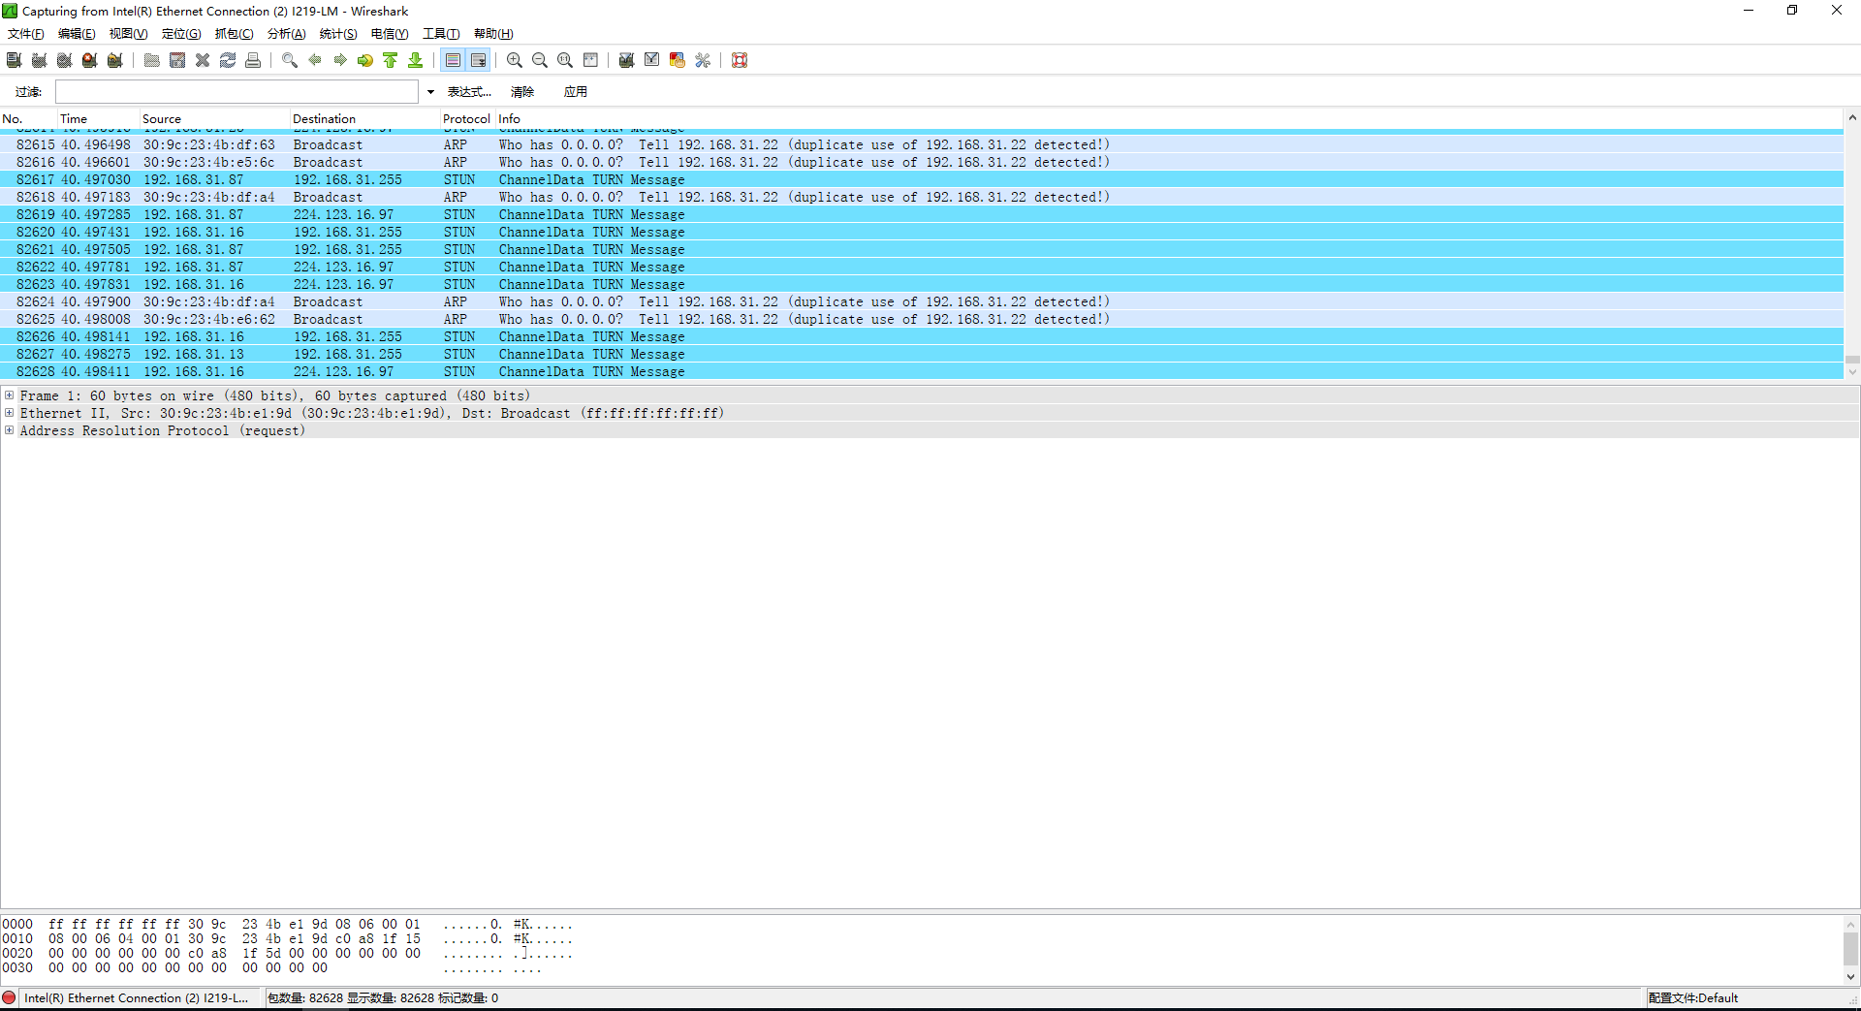This screenshot has width=1861, height=1011.
Task: Open coloring rules editor
Action: coord(678,60)
